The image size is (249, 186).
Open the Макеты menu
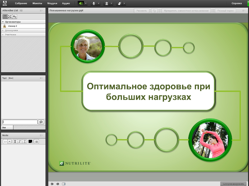tap(37, 3)
